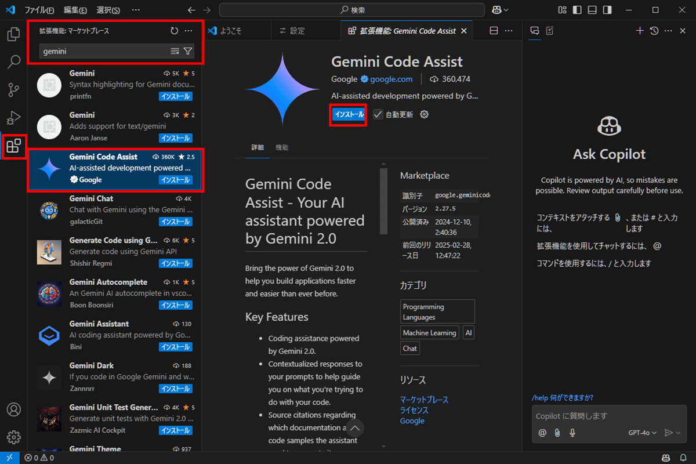
Task: Send the Copilot chat message
Action: click(668, 432)
